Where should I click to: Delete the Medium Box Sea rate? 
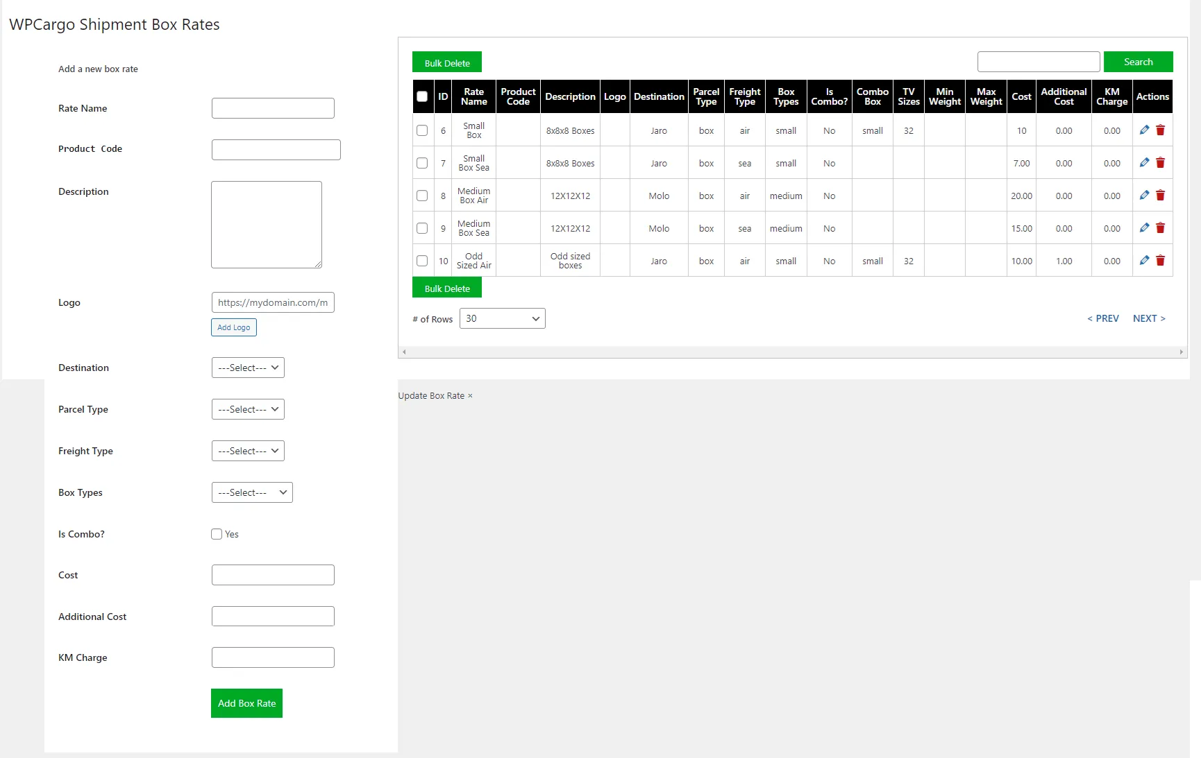pyautogui.click(x=1160, y=228)
